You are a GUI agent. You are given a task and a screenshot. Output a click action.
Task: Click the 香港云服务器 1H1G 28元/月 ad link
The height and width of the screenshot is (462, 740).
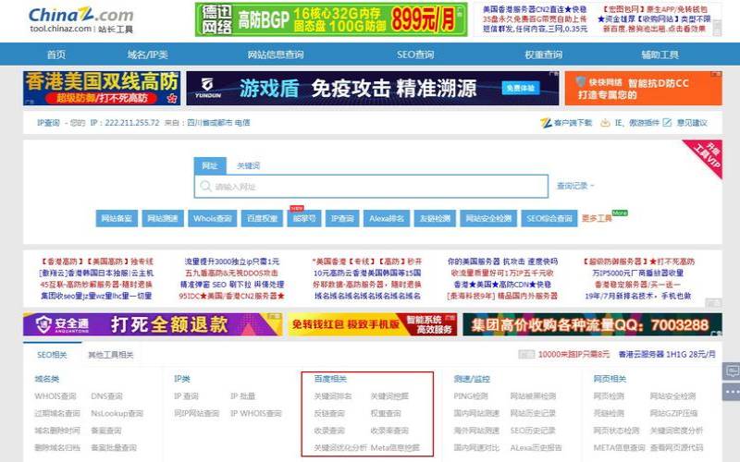pos(667,354)
